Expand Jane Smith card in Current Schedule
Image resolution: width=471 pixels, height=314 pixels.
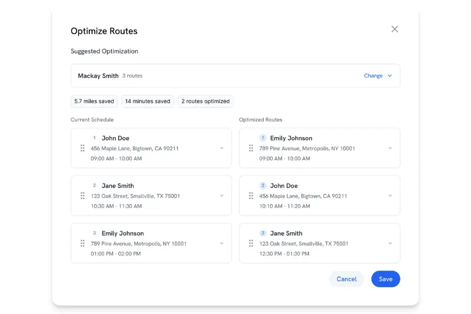222,196
